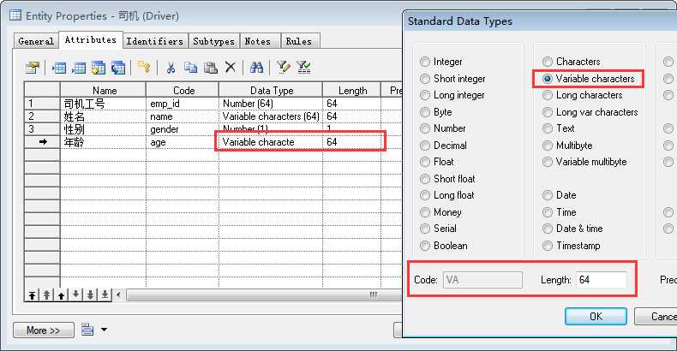
Task: Select the Multibyte radio button
Action: pos(548,146)
